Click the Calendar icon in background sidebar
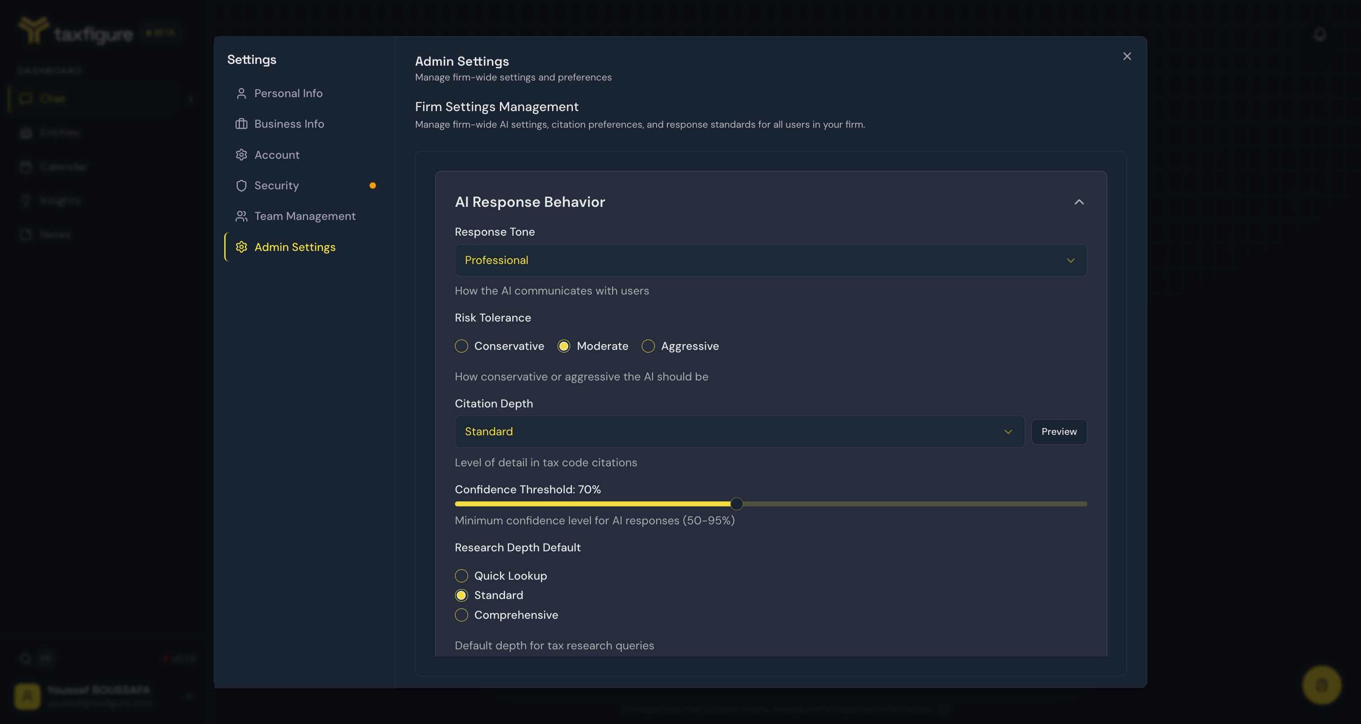 (x=26, y=167)
